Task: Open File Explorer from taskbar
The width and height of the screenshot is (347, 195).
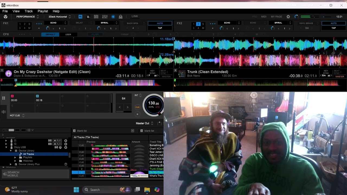Action: [147, 190]
